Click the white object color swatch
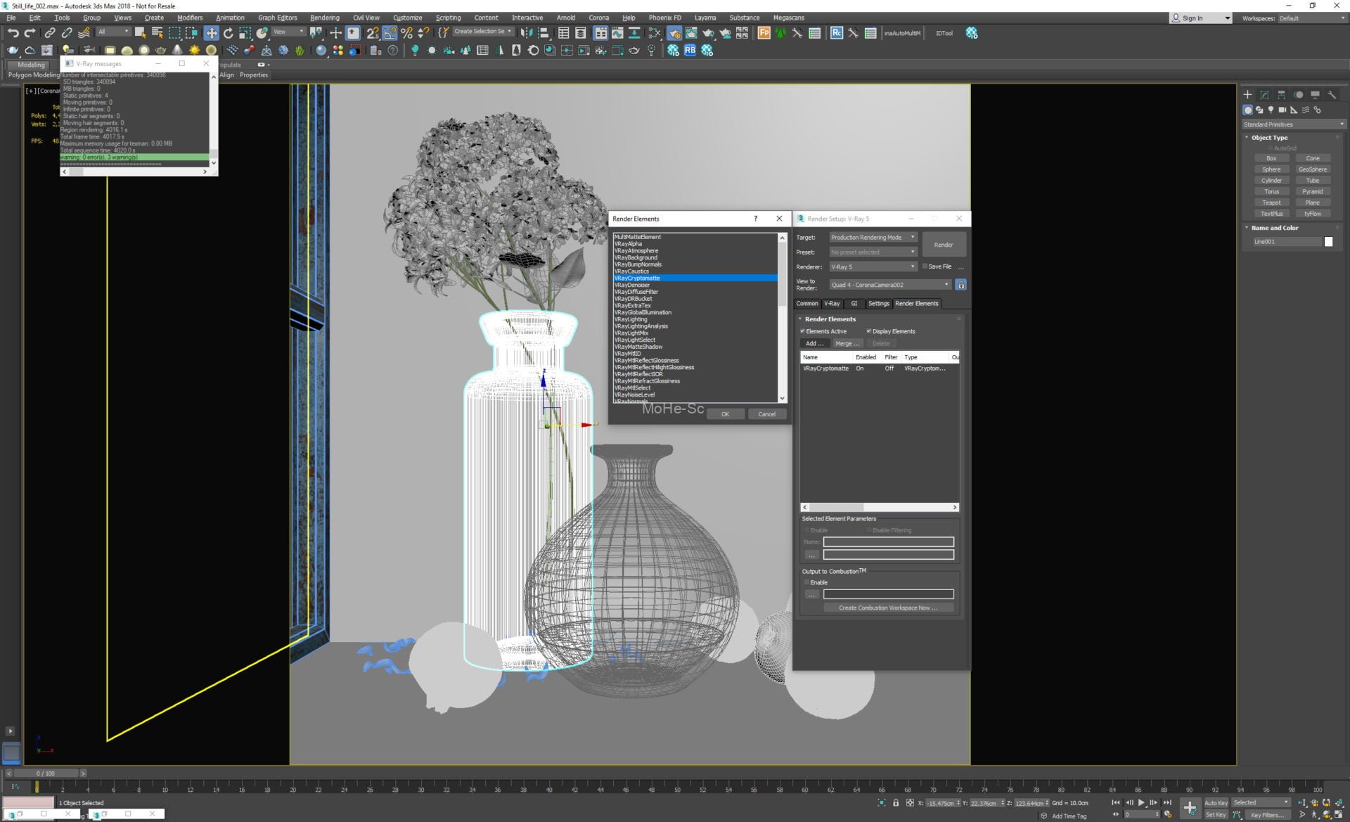The height and width of the screenshot is (822, 1350). [x=1328, y=242]
